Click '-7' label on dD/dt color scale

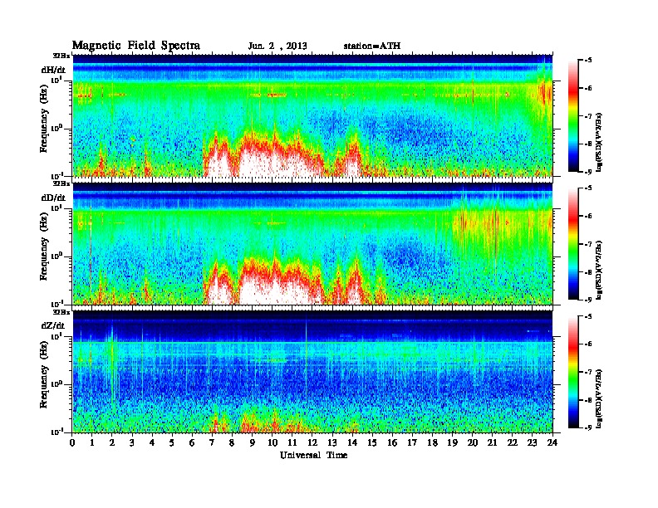[x=588, y=244]
